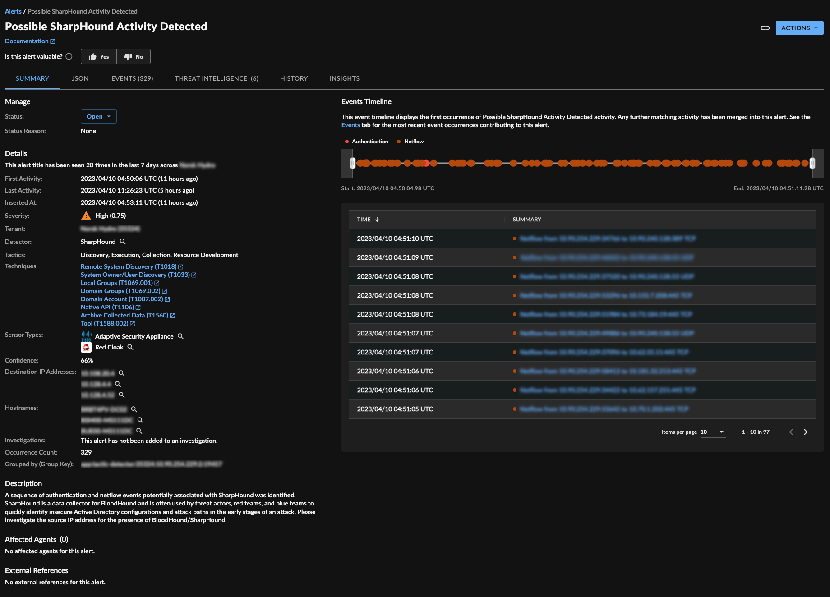This screenshot has width=830, height=597.
Task: Open the 04:51:10 UTC Netflow event
Action: 608,239
